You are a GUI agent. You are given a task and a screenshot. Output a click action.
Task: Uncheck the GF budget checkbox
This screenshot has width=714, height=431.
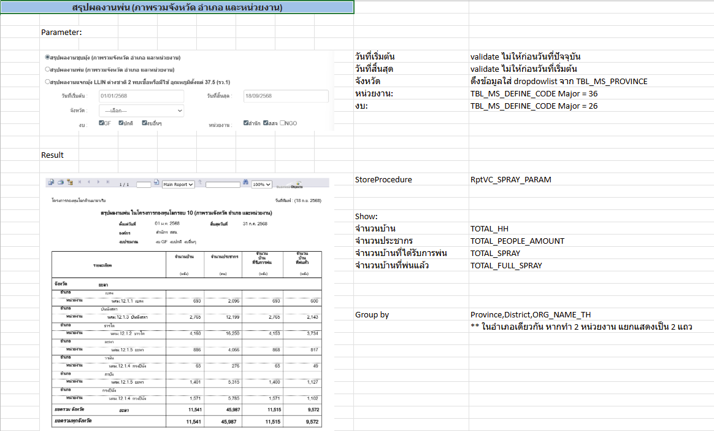coord(101,123)
